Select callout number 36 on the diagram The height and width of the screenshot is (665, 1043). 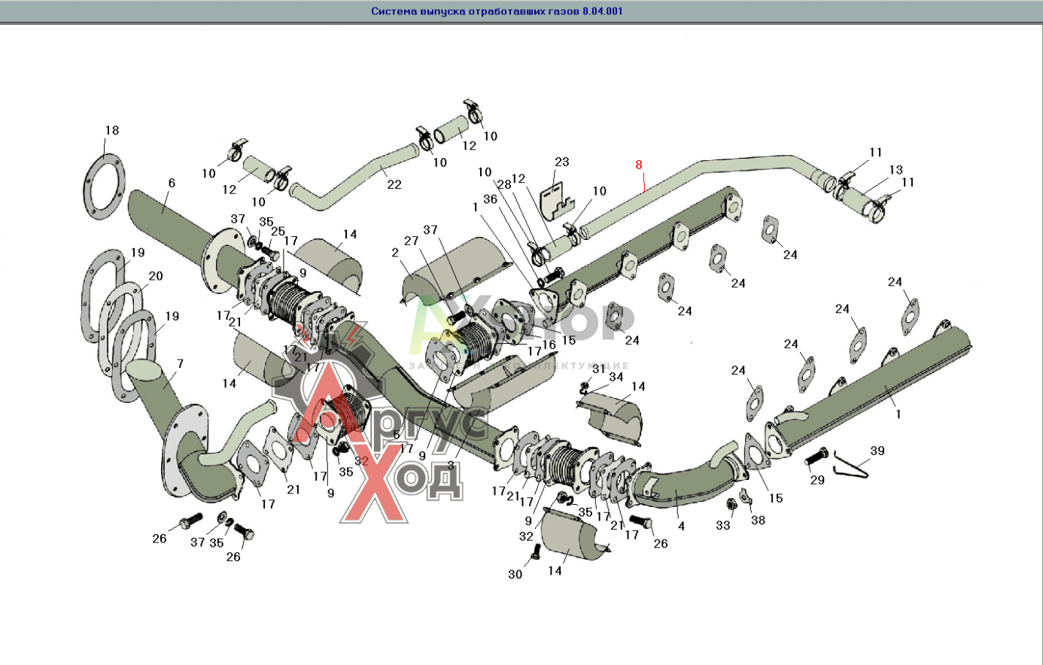click(x=490, y=199)
